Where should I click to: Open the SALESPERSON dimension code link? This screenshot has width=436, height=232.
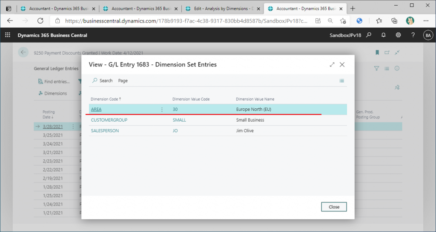click(105, 130)
